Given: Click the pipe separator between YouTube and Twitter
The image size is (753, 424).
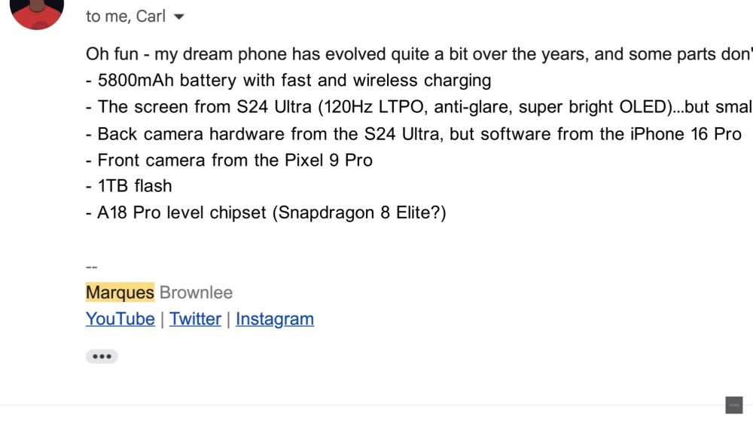Looking at the screenshot, I should pos(162,319).
